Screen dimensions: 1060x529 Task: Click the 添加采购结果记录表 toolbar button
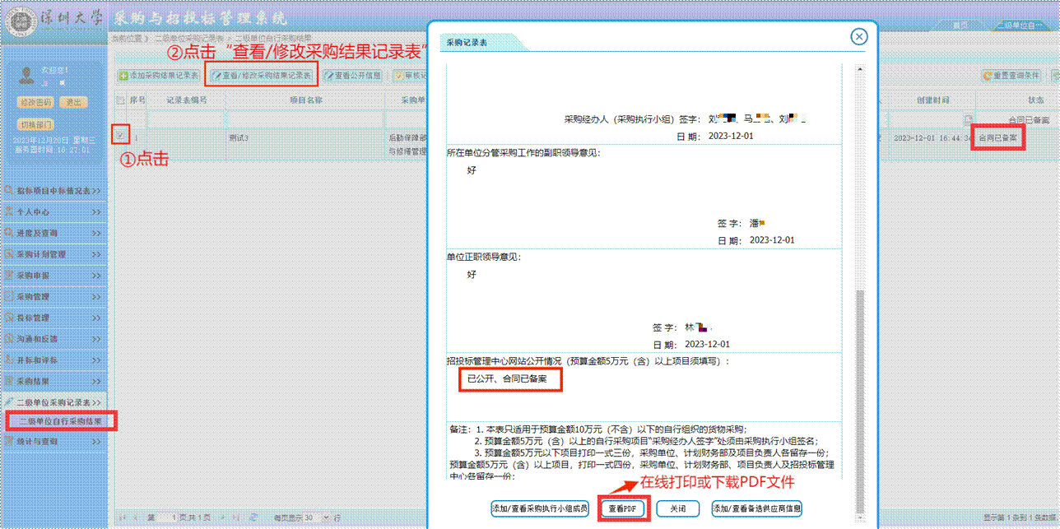point(159,76)
